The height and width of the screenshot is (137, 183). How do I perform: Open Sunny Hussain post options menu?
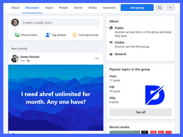97,58
